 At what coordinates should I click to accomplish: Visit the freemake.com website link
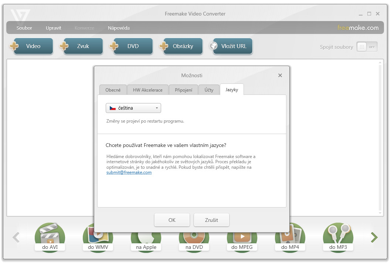tap(358, 28)
